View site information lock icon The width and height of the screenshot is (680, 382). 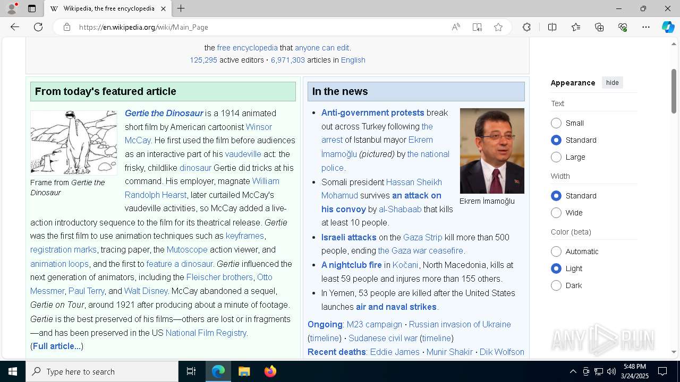click(x=67, y=27)
